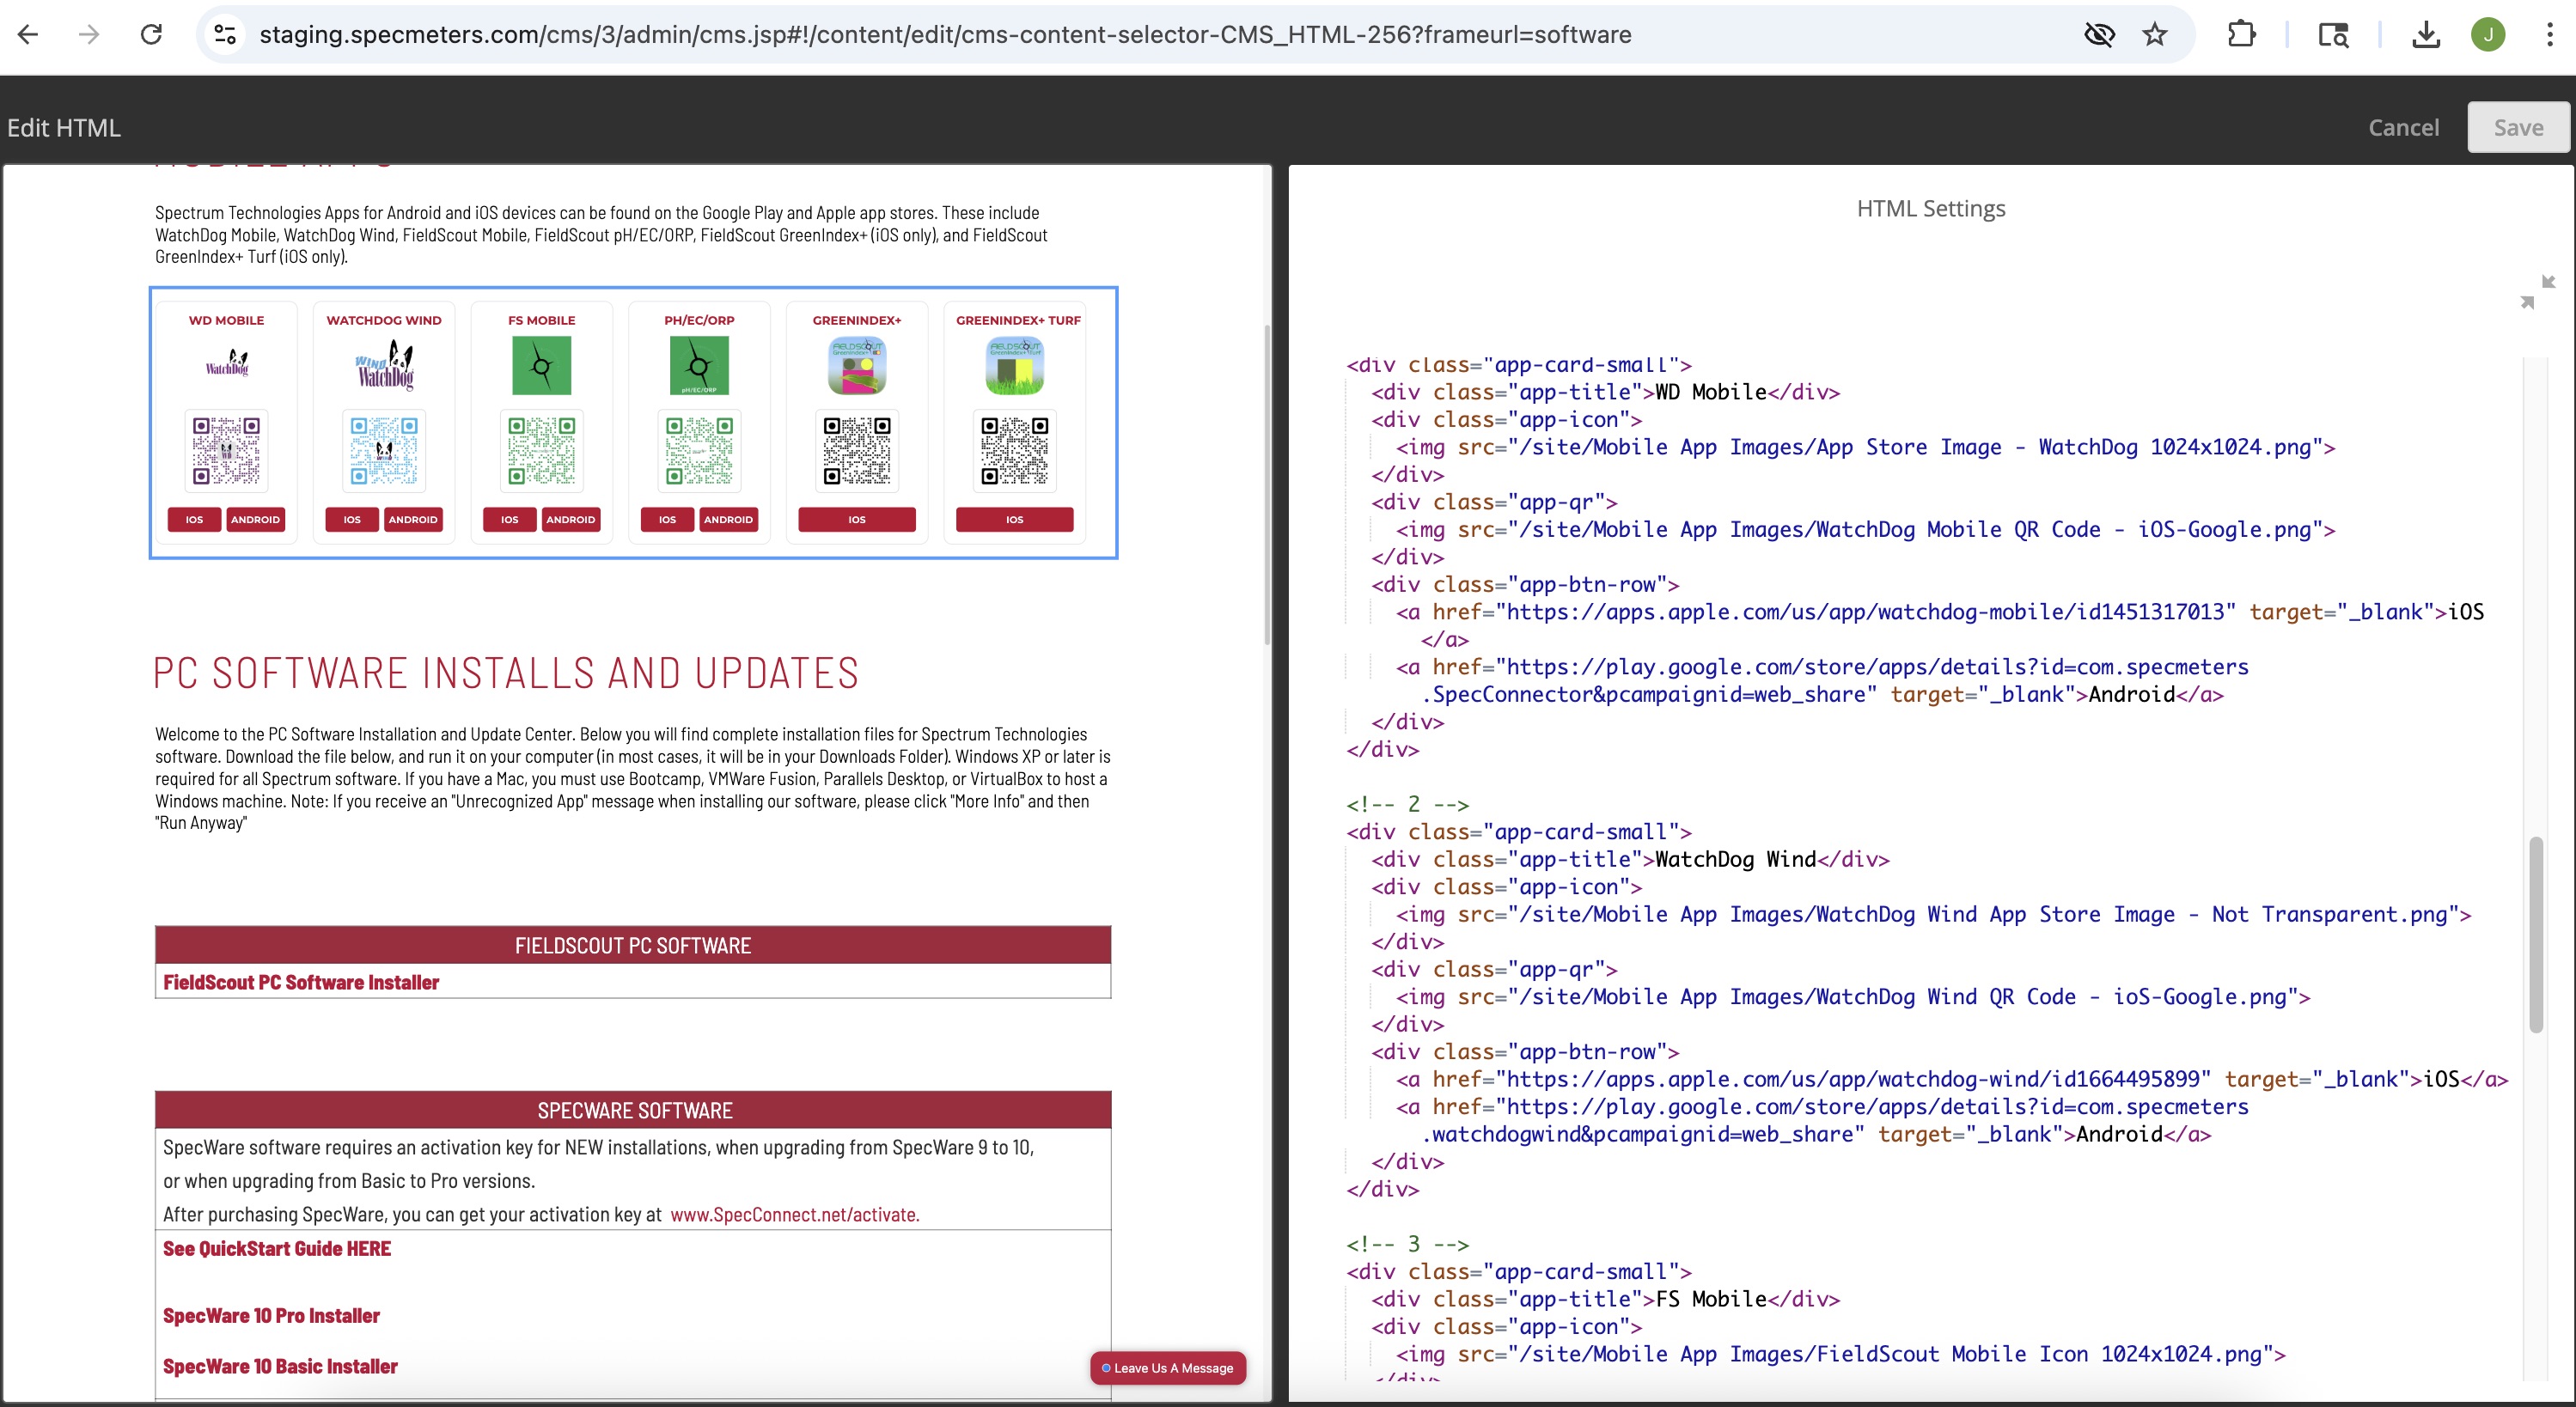The height and width of the screenshot is (1407, 2576).
Task: Click PH/EC/ORP iOS button
Action: (667, 519)
